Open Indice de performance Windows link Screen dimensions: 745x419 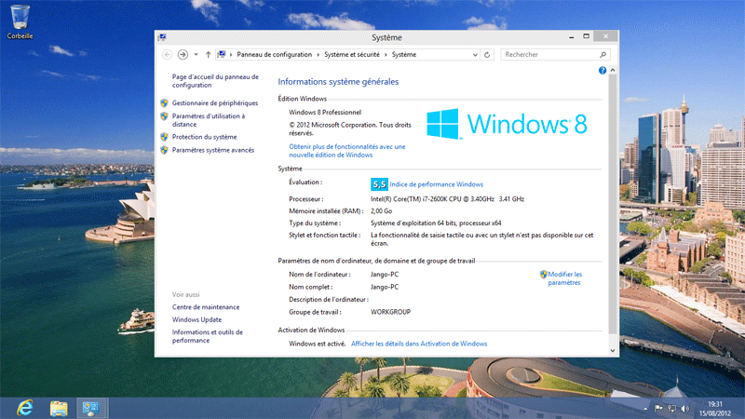click(436, 184)
